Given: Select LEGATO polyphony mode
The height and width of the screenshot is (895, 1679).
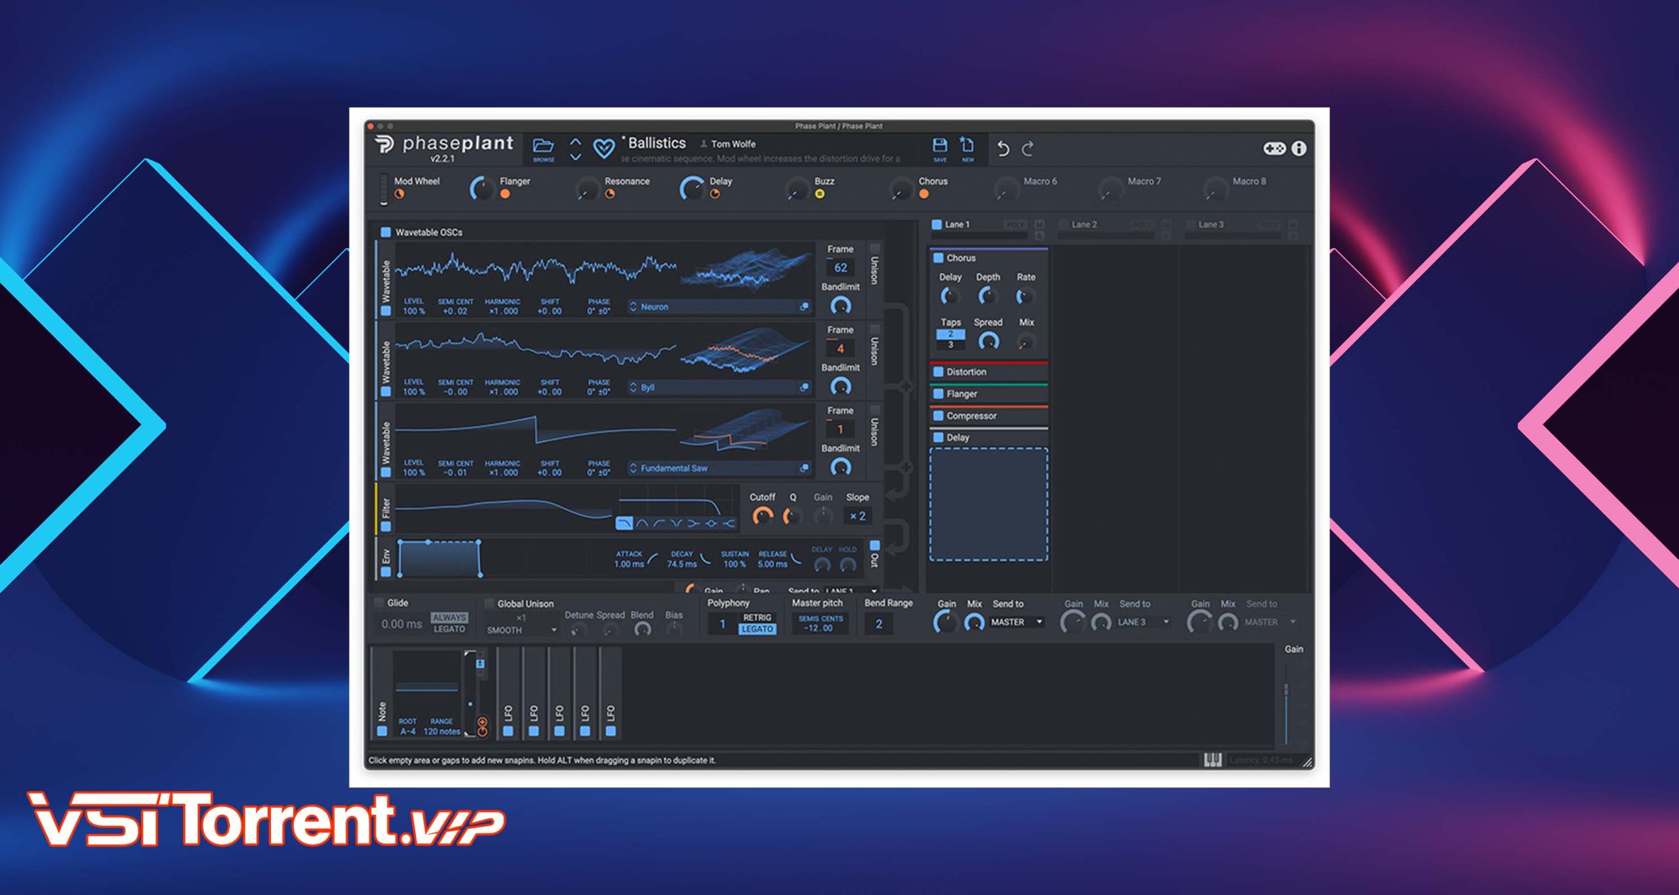Looking at the screenshot, I should [757, 629].
